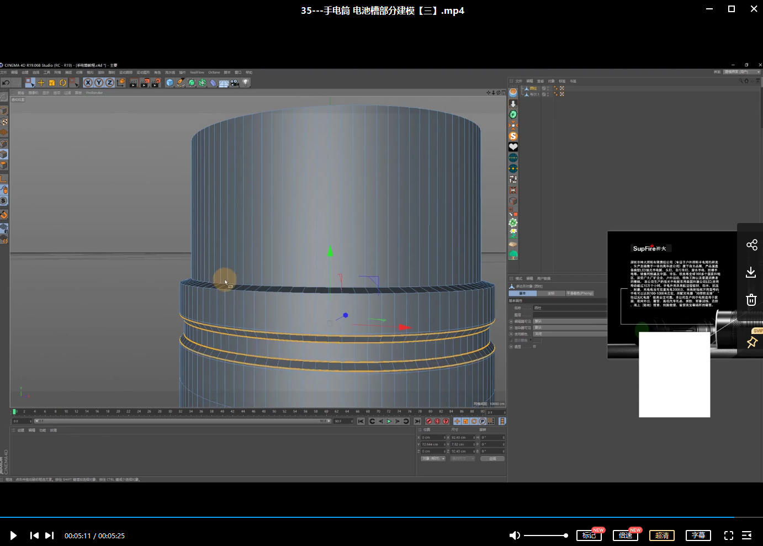Open Edit Render Settings icon

pos(156,83)
